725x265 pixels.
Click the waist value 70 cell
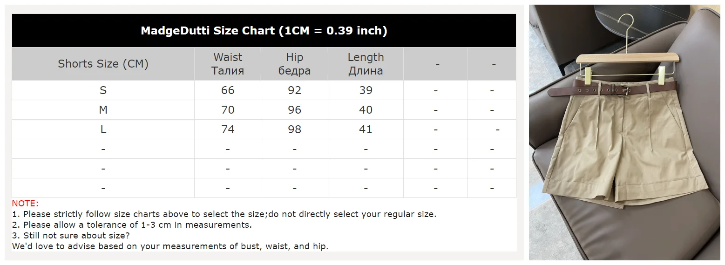[x=228, y=110]
